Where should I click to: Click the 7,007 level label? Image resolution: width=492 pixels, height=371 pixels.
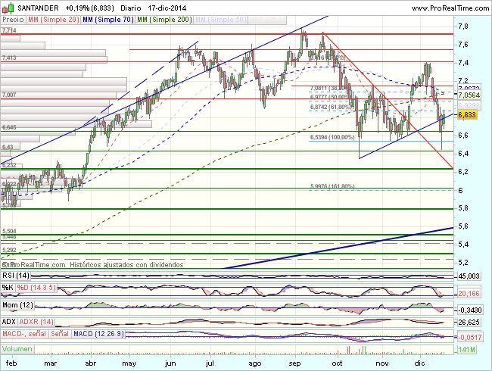tap(9, 95)
